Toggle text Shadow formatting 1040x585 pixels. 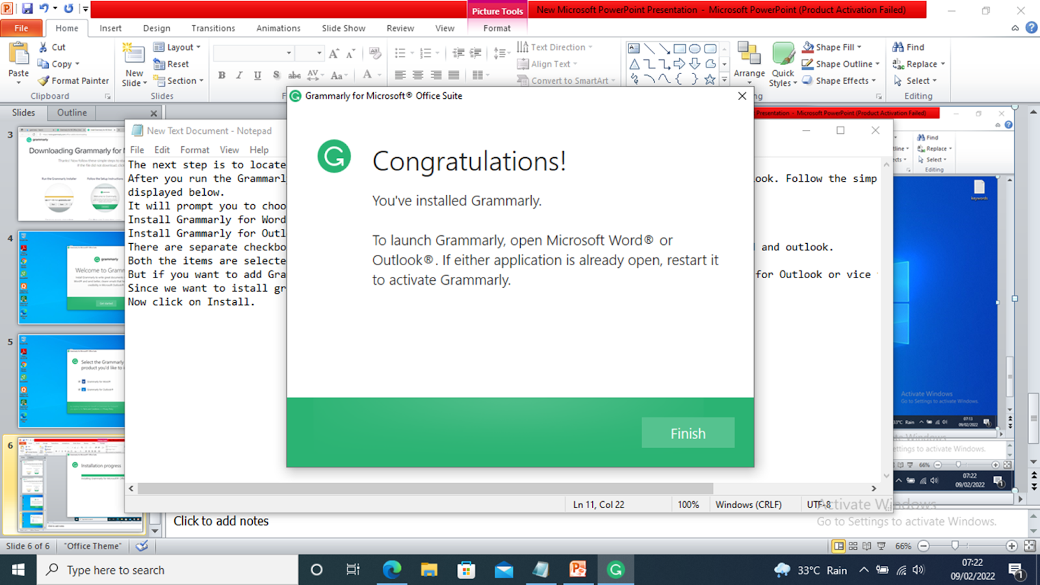click(x=276, y=75)
